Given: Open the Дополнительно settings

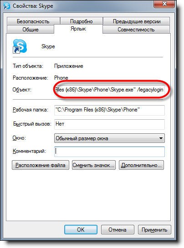Looking at the screenshot, I should coord(141,165).
